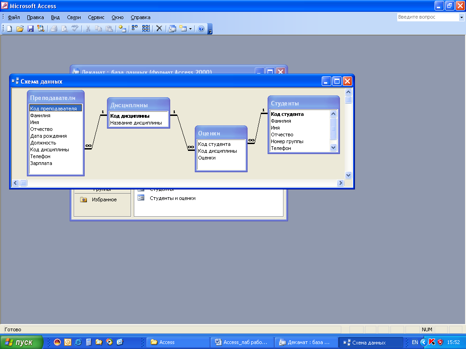Switch to Access_лаб работа Word taskbar button
The width and height of the screenshot is (466, 349).
pos(242,343)
